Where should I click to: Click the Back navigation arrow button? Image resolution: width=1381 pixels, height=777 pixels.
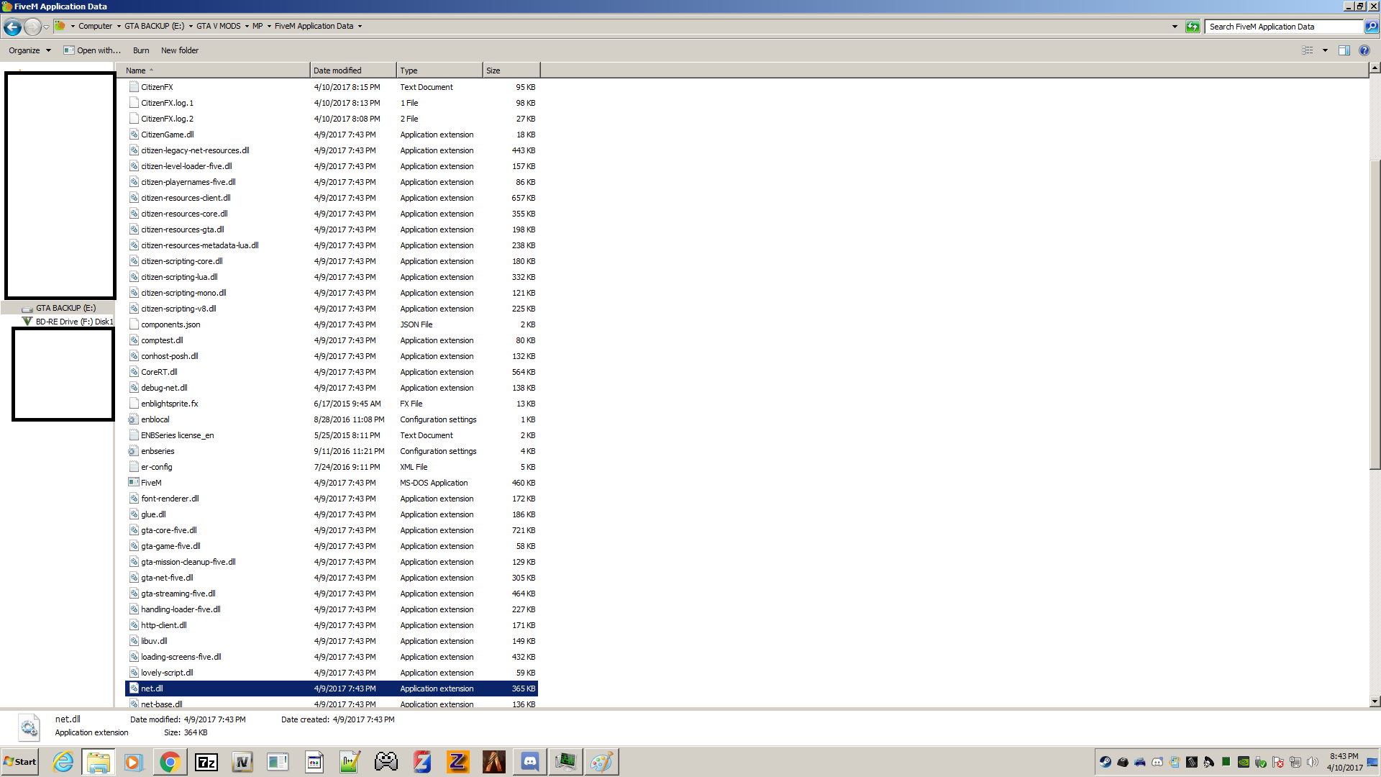pyautogui.click(x=12, y=27)
